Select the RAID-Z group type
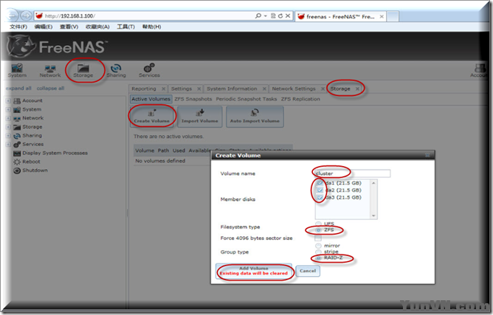 click(x=318, y=257)
